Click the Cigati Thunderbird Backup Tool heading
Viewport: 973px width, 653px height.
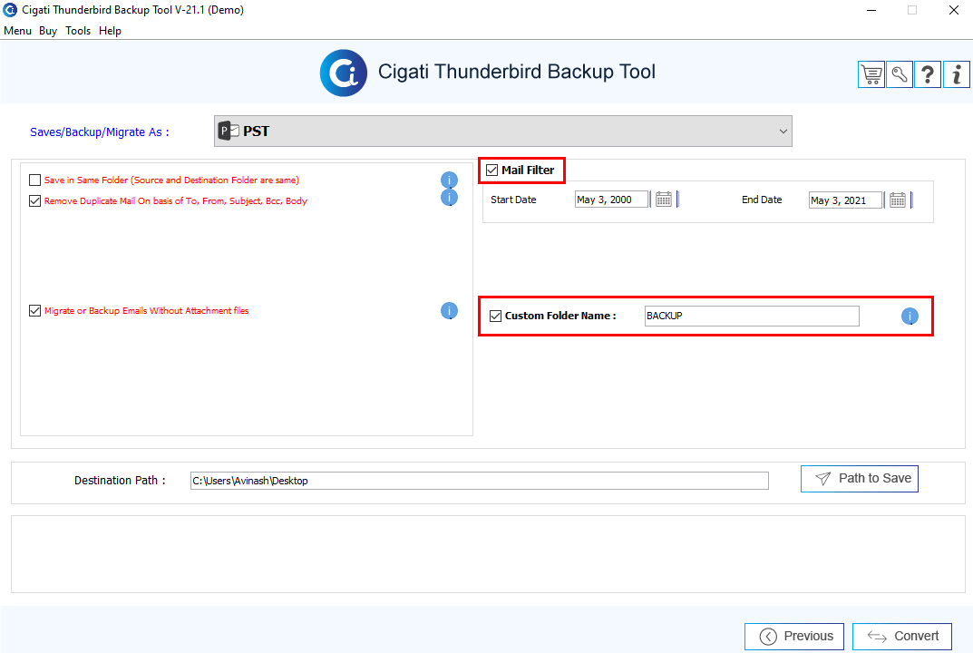click(516, 72)
